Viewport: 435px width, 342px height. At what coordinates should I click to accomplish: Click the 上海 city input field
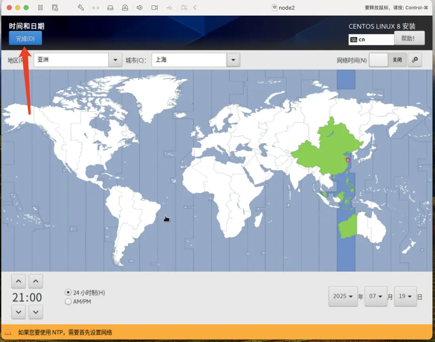189,60
